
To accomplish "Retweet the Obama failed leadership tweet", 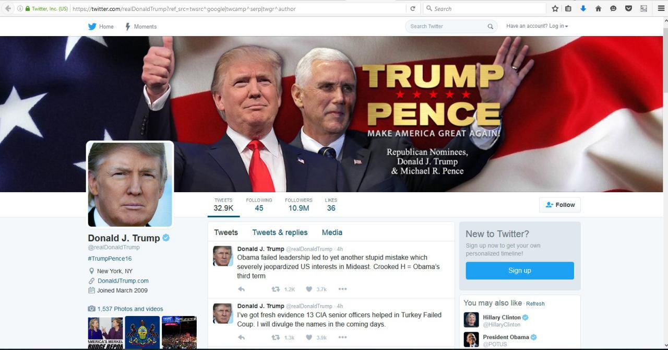I will 276,289.
